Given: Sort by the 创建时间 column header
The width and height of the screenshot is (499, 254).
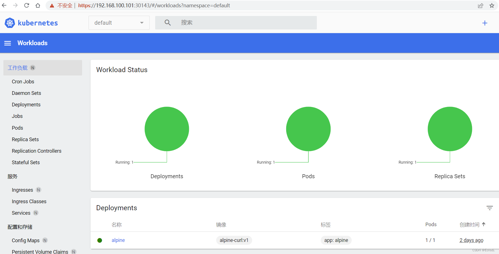Looking at the screenshot, I should point(469,225).
